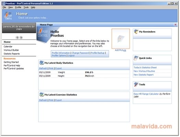
Task: Open New Statistic Report quick link
Action: pos(144,75)
